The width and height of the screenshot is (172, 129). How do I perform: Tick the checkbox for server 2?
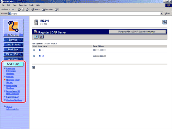34,56
